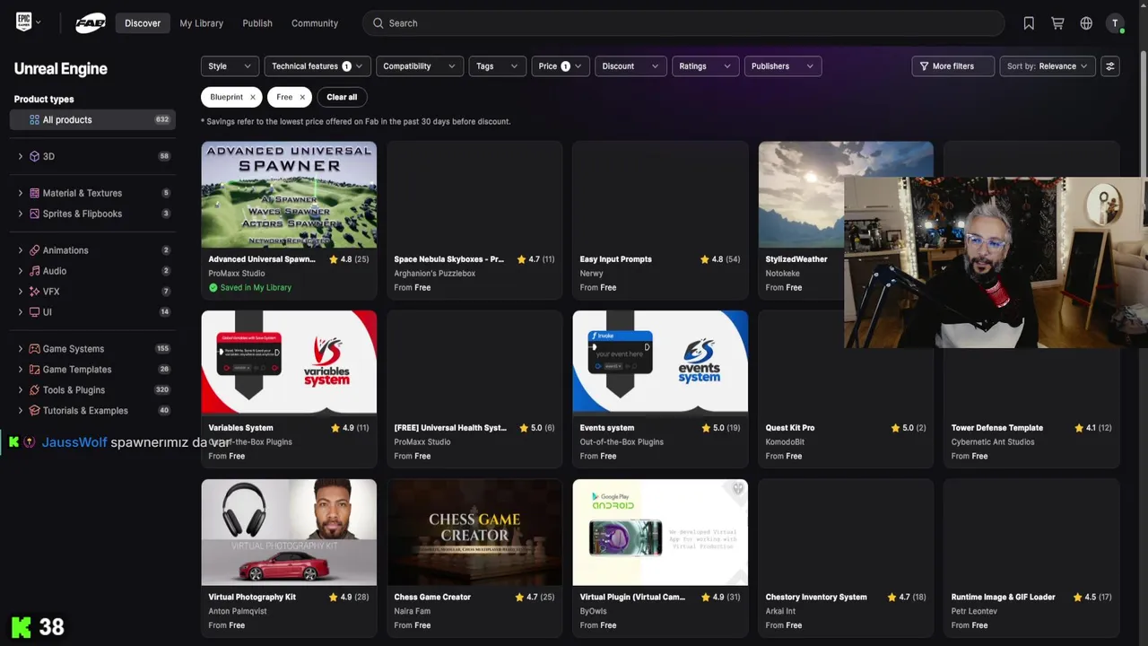Open the Virtual Photography Kit thumbnail
This screenshot has height=646, width=1148.
pos(289,532)
